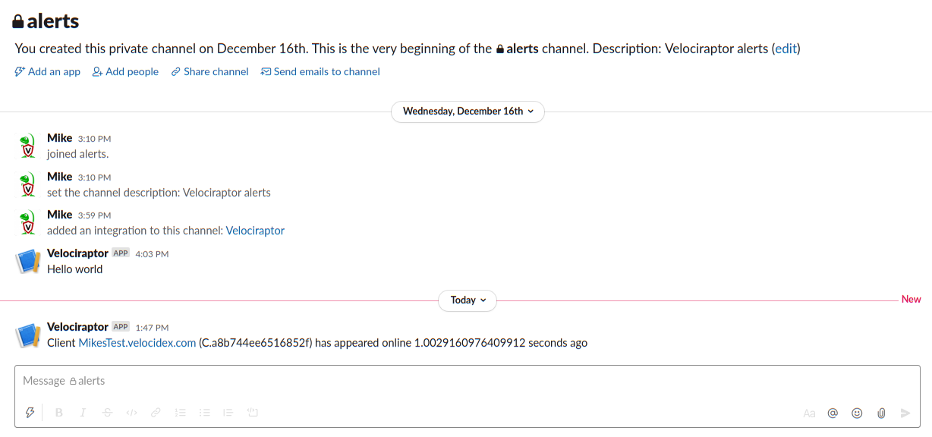The image size is (932, 437).
Task: Open the MikesTest.velocidex.com client link
Action: point(137,343)
